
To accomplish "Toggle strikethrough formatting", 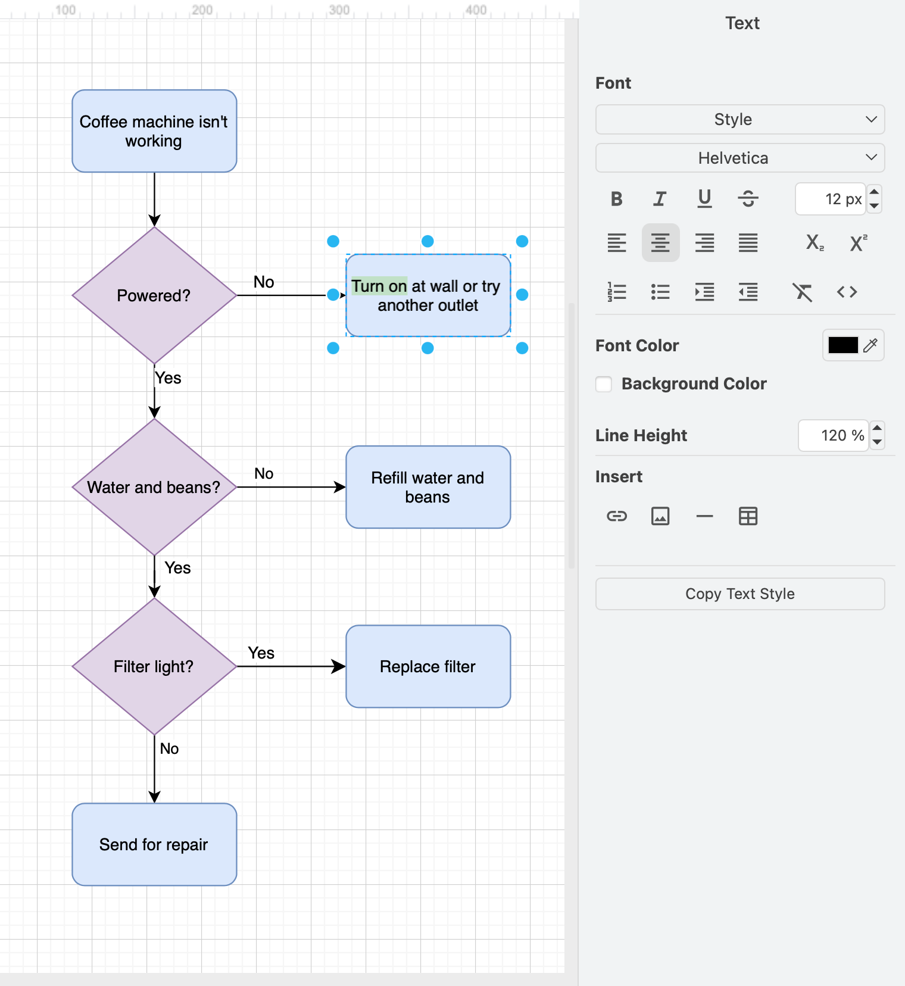I will (x=748, y=199).
